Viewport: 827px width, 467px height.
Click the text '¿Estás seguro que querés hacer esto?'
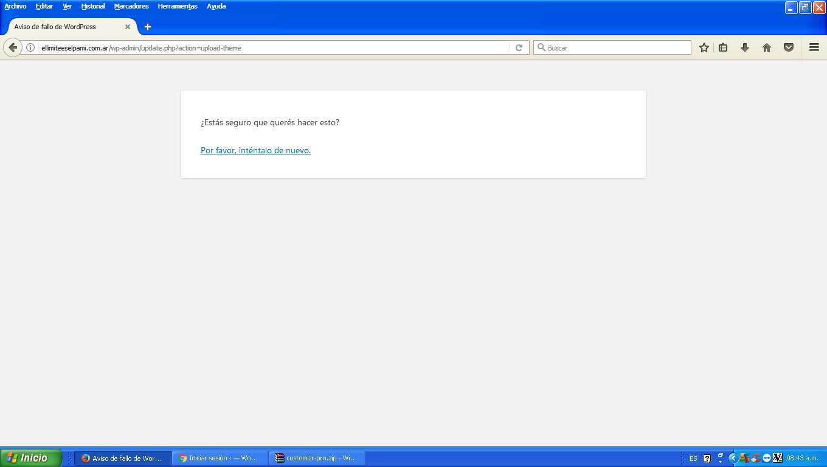pyautogui.click(x=270, y=122)
